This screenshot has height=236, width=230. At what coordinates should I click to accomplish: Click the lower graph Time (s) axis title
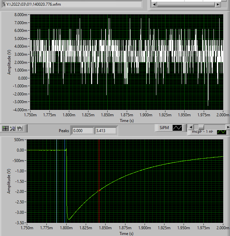126,233
